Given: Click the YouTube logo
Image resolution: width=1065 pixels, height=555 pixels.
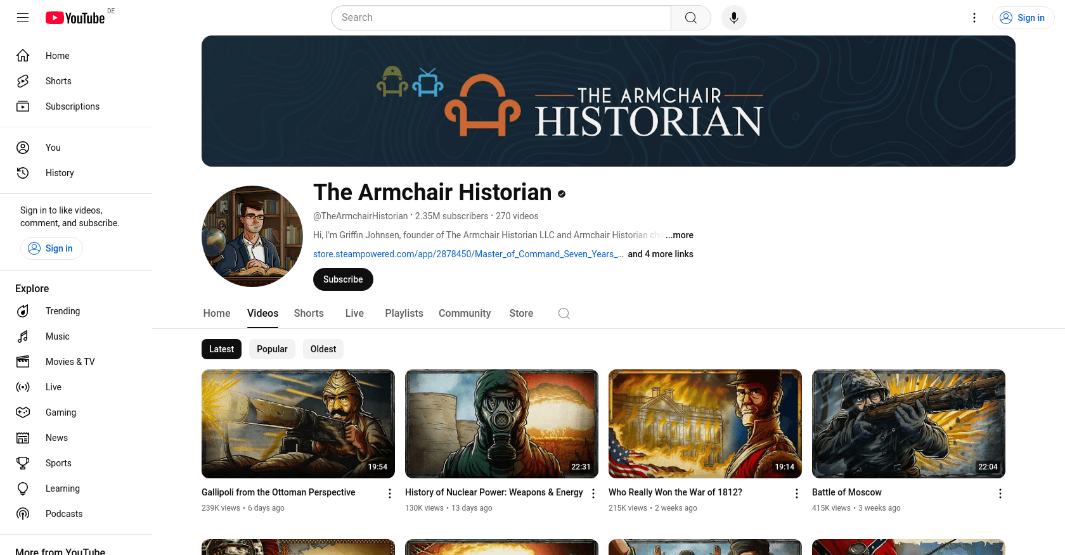Looking at the screenshot, I should pos(75,18).
